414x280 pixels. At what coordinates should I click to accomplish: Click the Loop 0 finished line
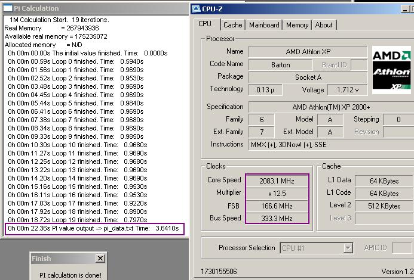point(75,61)
